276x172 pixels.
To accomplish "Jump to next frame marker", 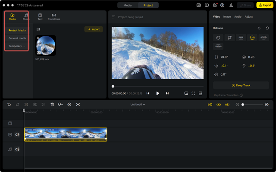I will 167,93.
